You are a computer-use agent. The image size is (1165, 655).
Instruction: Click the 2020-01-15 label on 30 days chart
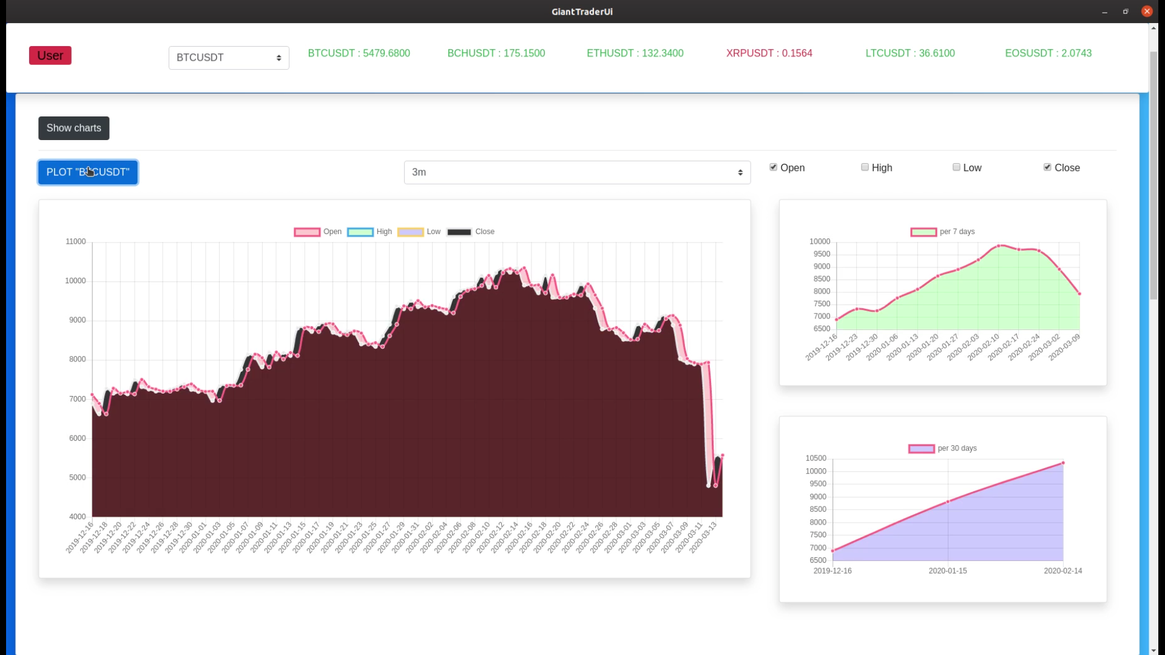click(x=948, y=571)
